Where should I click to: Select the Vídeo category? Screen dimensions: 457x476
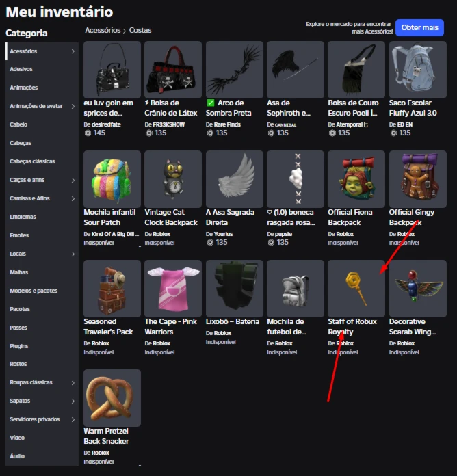pos(42,438)
